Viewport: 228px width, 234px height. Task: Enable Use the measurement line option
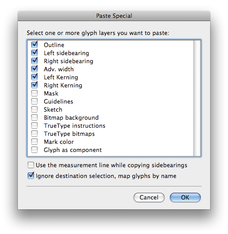31,165
